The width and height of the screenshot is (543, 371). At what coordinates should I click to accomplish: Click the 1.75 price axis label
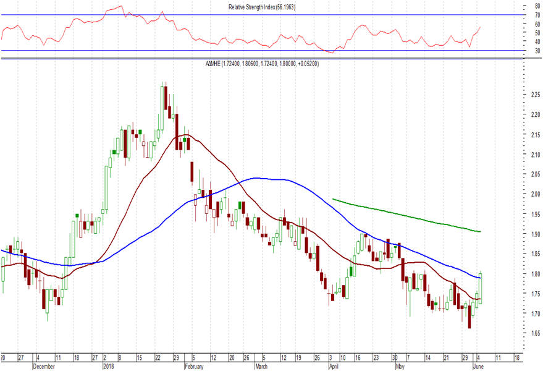pos(536,294)
